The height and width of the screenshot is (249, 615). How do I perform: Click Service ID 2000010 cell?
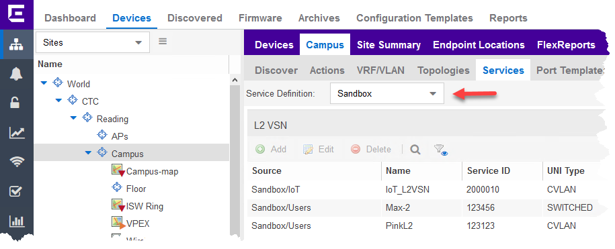483,189
